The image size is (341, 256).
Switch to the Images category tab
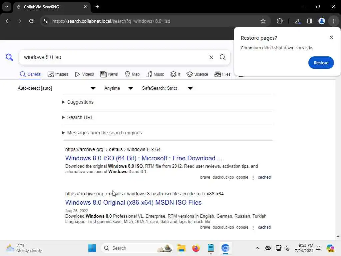58,74
